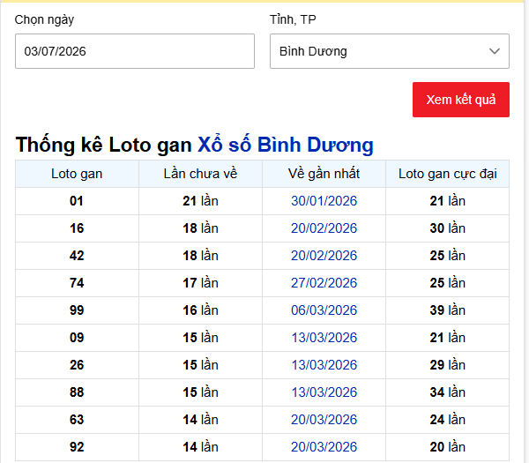Click the Chọn ngày date input field

[135, 51]
